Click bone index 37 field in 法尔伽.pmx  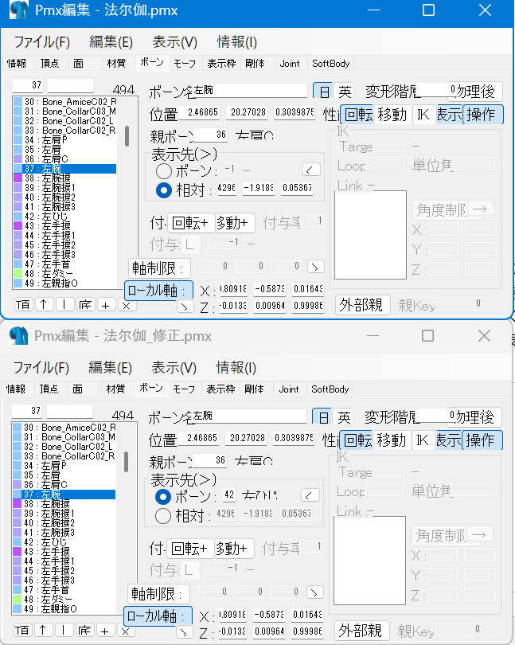coord(28,85)
